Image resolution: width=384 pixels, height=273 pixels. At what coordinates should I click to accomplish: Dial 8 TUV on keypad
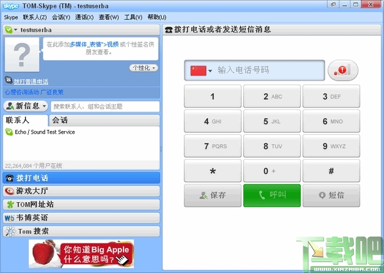[x=272, y=146]
